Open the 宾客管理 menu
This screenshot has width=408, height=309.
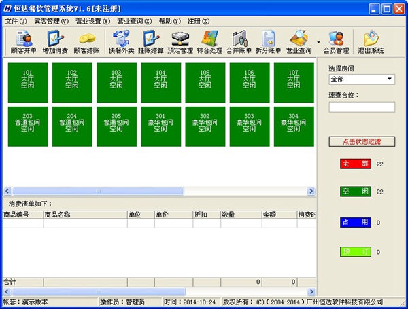[x=51, y=21]
